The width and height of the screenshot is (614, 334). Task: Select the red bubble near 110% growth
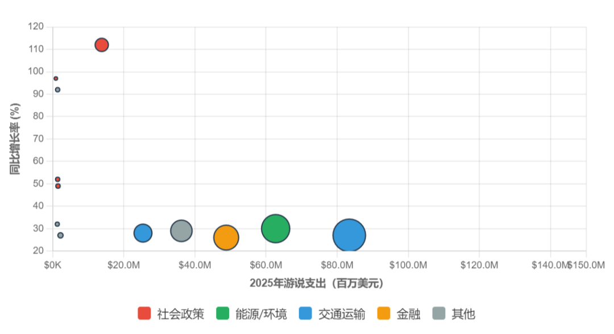pos(102,44)
